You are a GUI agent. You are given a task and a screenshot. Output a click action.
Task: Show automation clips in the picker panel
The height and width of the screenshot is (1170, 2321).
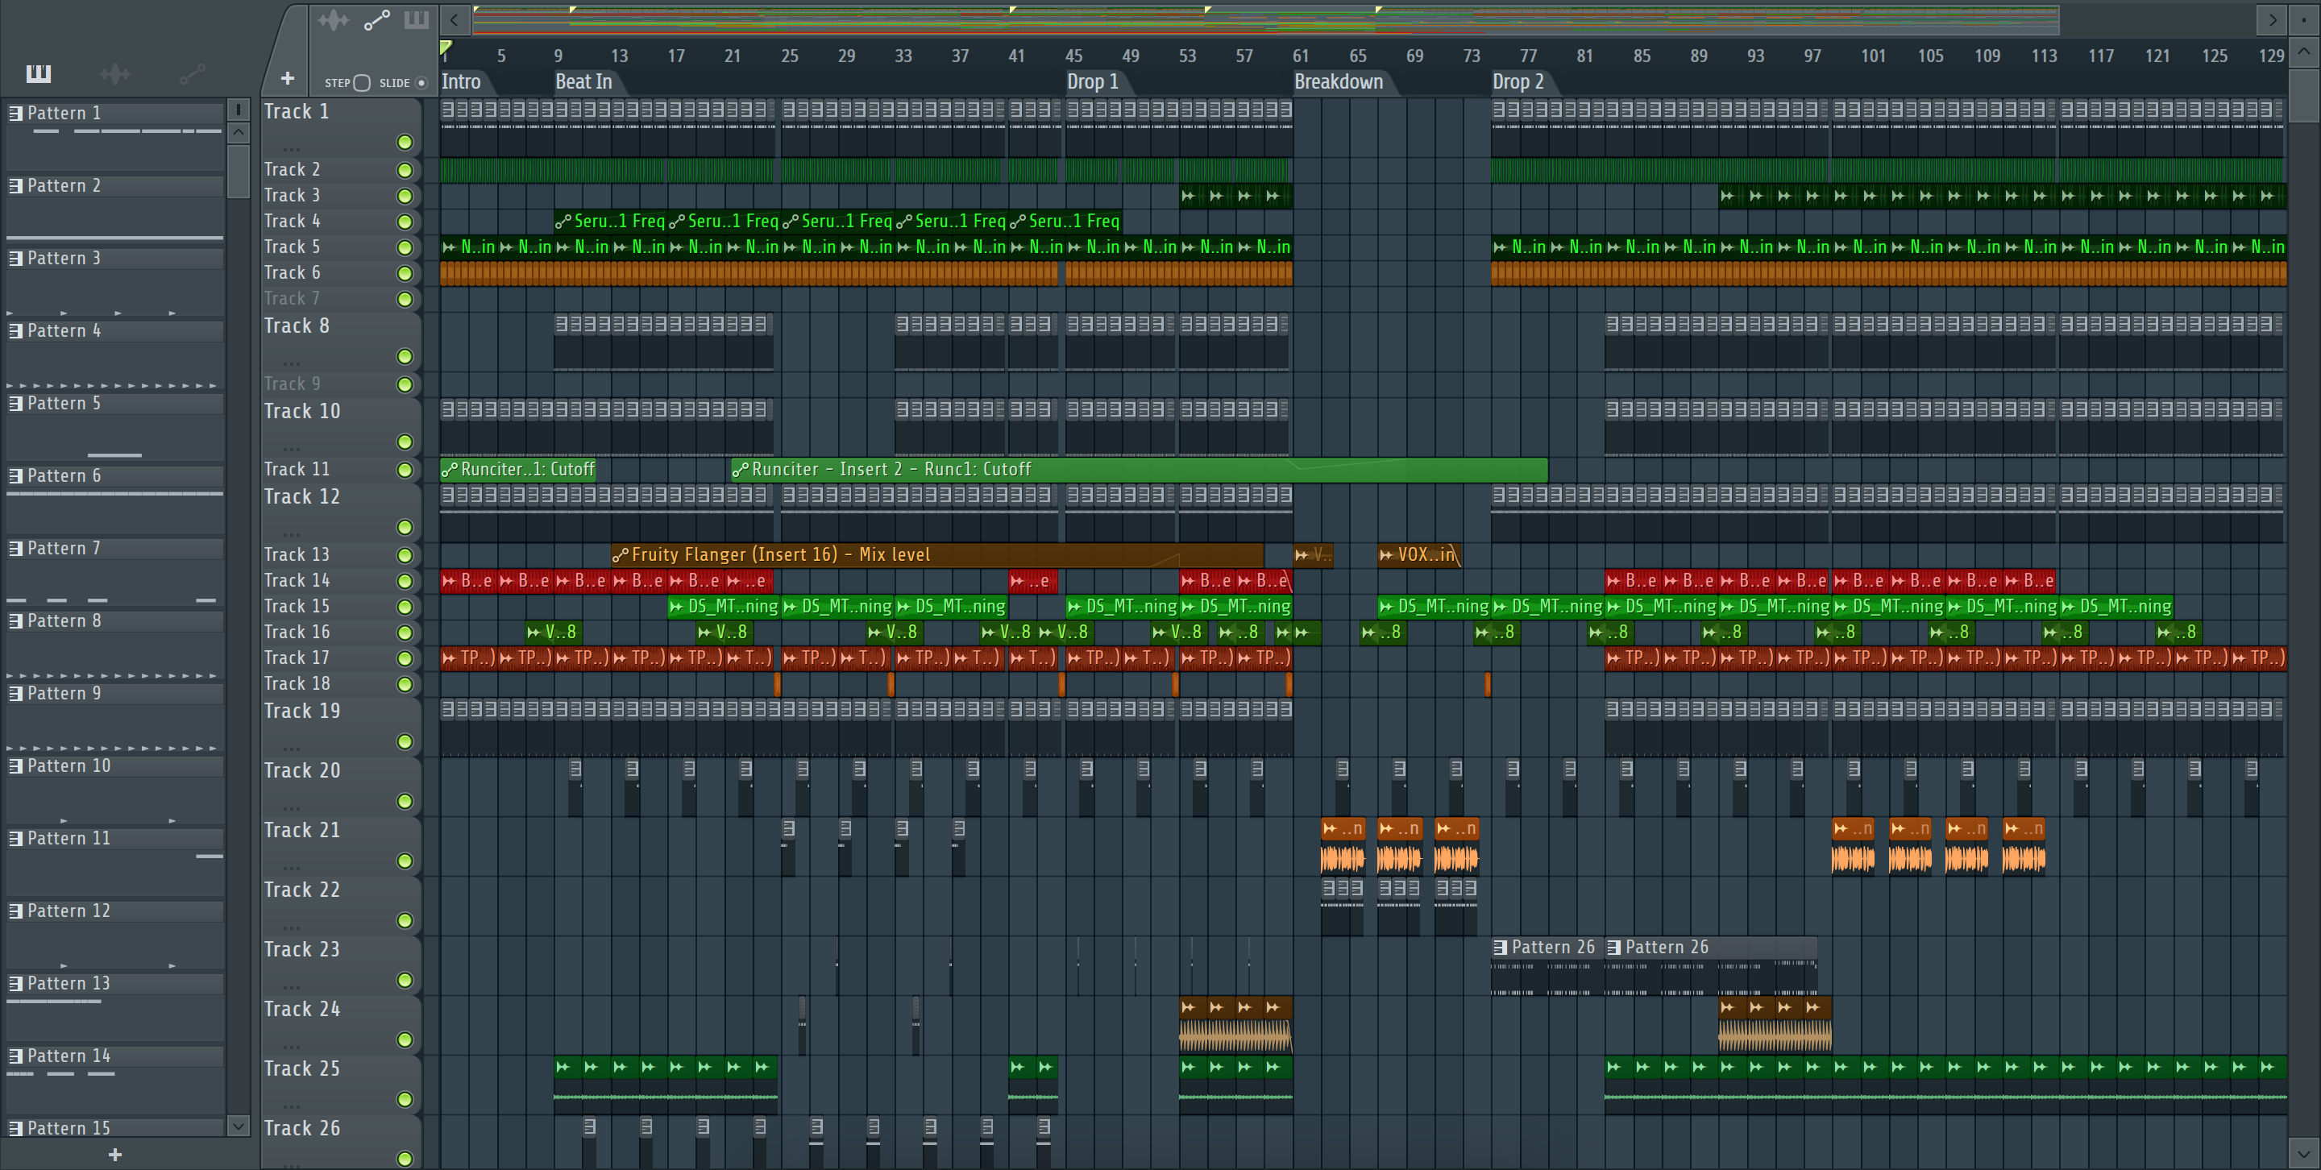[x=192, y=74]
